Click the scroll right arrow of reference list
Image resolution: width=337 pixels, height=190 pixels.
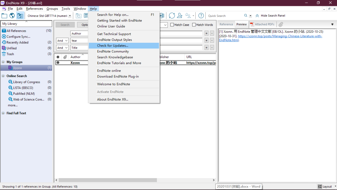pyautogui.click(x=214, y=180)
